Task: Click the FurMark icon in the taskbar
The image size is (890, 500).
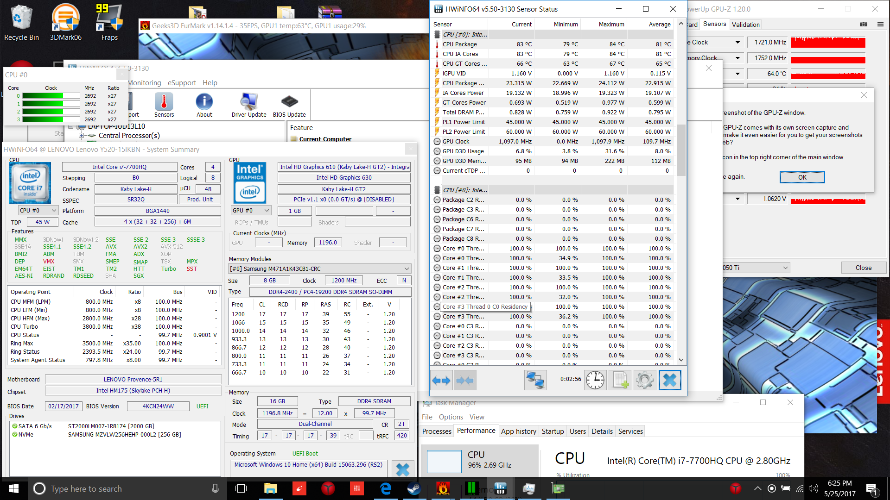Action: tap(443, 488)
